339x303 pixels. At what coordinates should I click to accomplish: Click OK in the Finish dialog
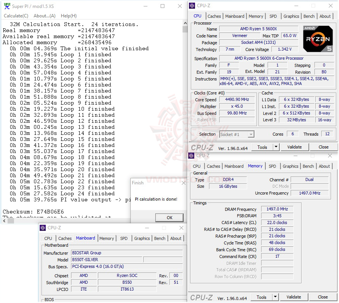[169, 218]
